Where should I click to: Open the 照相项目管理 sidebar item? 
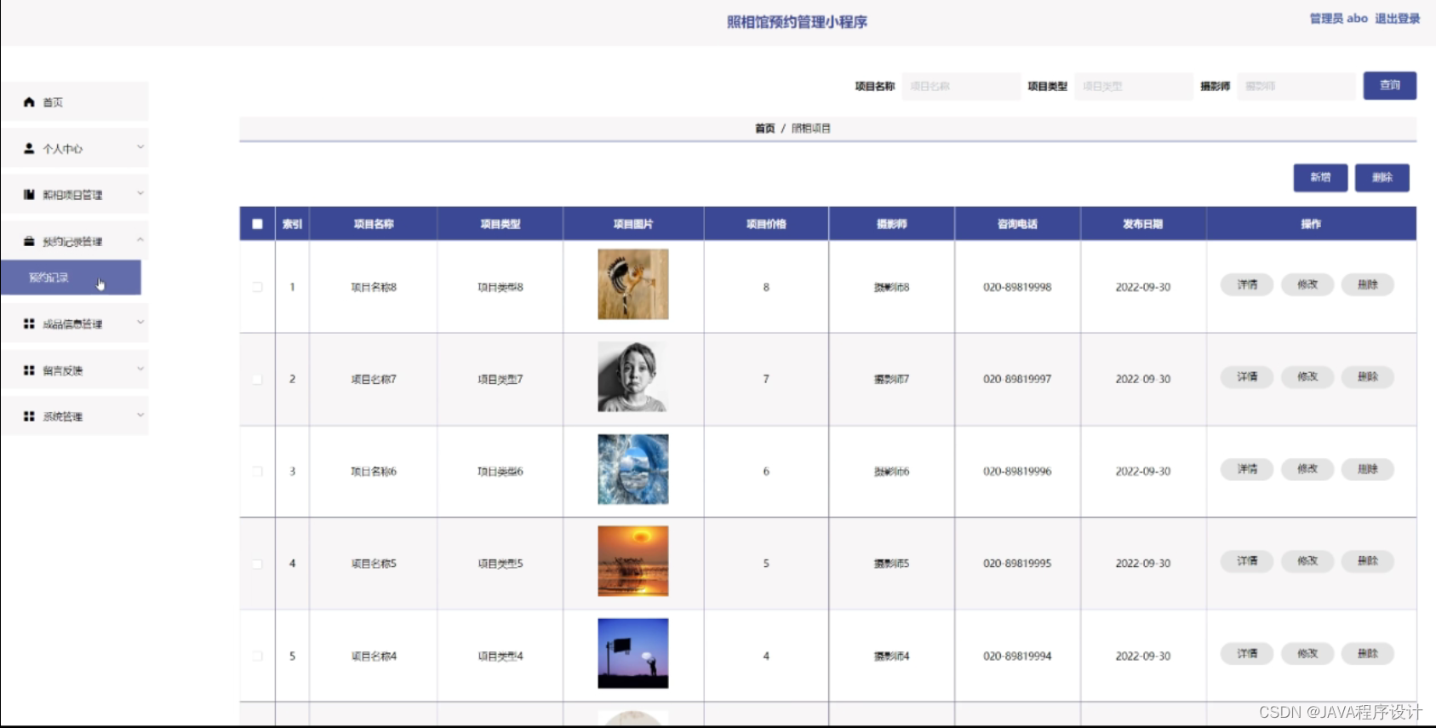pos(75,195)
